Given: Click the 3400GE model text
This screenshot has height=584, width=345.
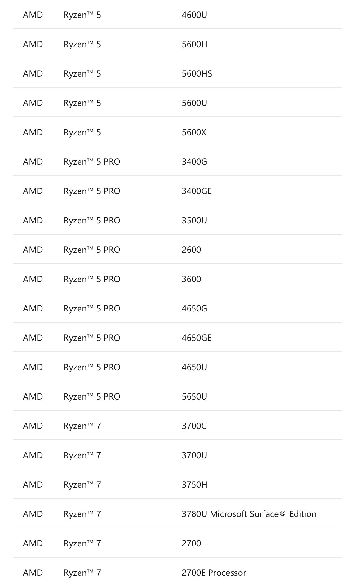Looking at the screenshot, I should [197, 191].
